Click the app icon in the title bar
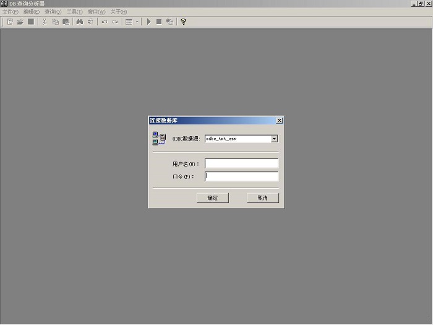Viewport: 433px width, 325px height. [x=4, y=4]
